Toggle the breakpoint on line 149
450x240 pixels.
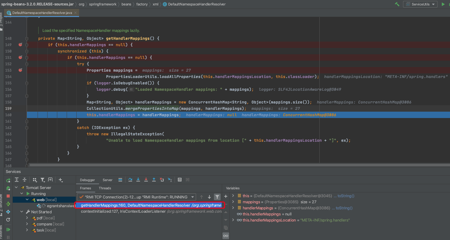tap(20, 45)
